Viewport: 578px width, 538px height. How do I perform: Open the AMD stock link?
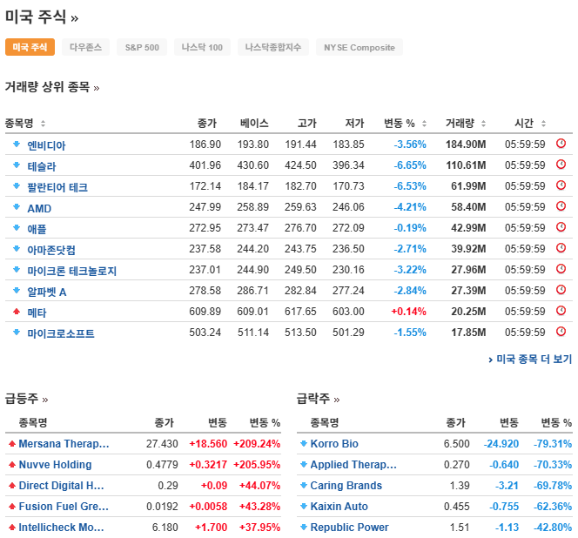click(x=39, y=208)
